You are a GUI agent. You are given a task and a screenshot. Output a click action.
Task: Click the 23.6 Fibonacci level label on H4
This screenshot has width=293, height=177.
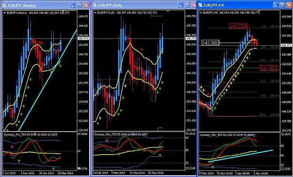pos(263,47)
